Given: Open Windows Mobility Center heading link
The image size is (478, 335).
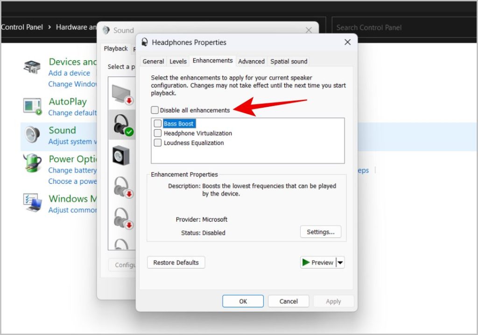Looking at the screenshot, I should click(x=72, y=198).
